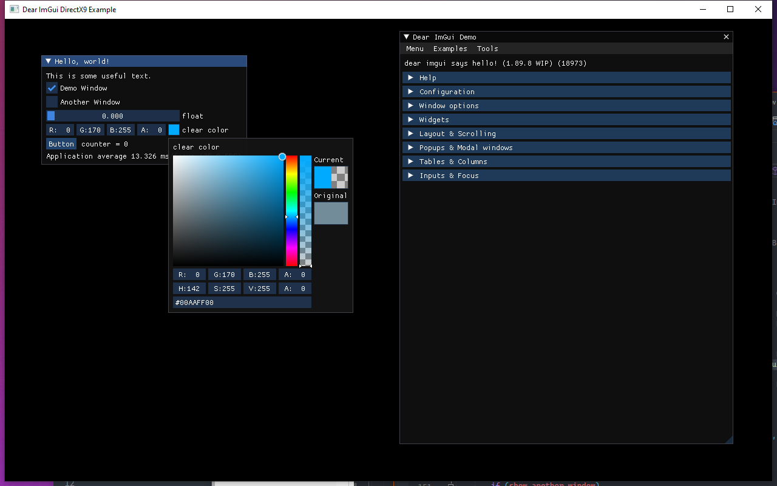Click the #00AAFF00 hex color field

pos(242,303)
